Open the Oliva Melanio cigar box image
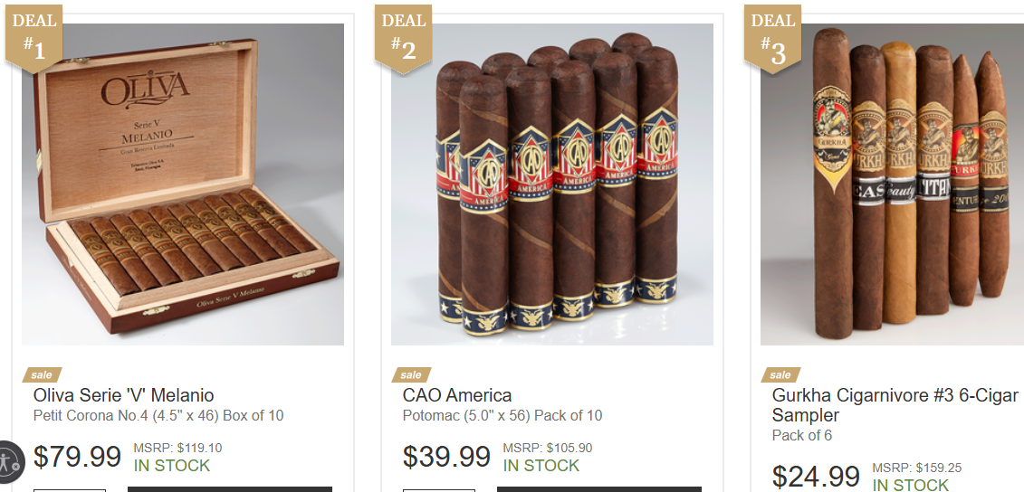This screenshot has width=1024, height=492. point(183,184)
